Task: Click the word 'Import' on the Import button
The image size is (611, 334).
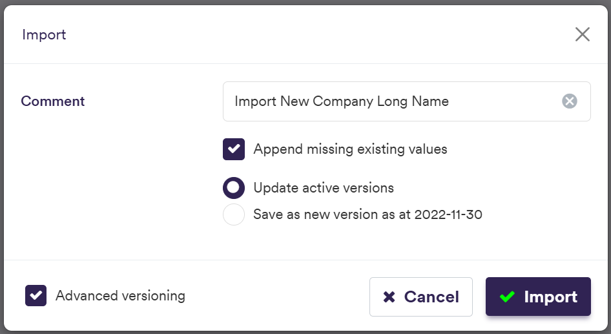Action: point(550,297)
